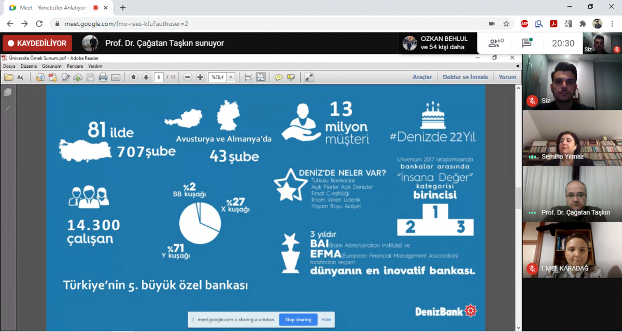The image size is (622, 332).
Task: Click the save document floppy icon
Action: point(90,77)
